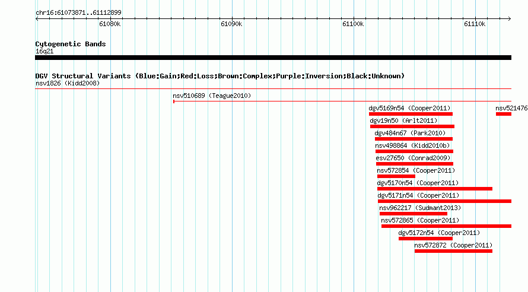Open variant nsv572872 (Cooper2011) label
Image resolution: width=528 pixels, height=292 pixels.
453,245
